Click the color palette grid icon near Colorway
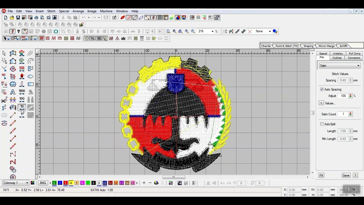Viewport: 364px width, 205px height. (33, 183)
